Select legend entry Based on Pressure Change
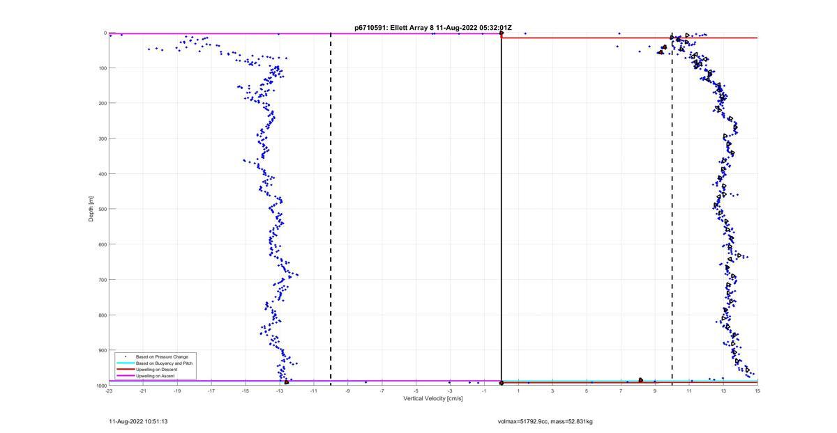 pos(162,357)
